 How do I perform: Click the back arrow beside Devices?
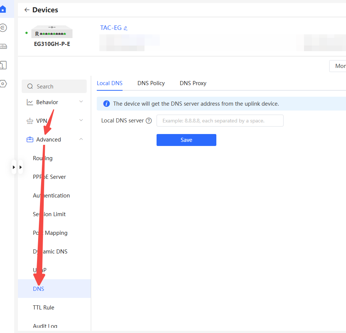[x=27, y=10]
